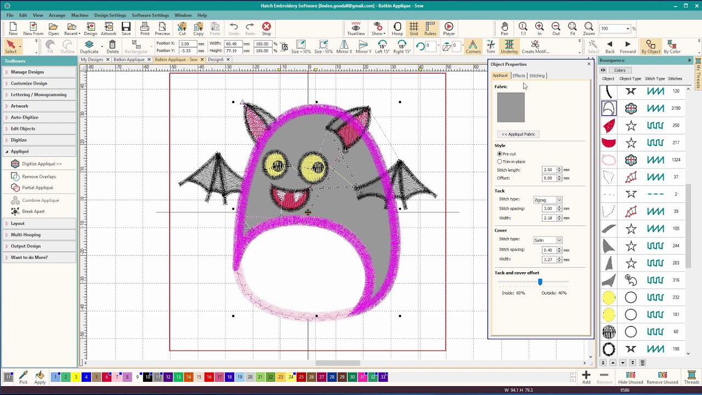Click the Duplicate tool

[89, 47]
